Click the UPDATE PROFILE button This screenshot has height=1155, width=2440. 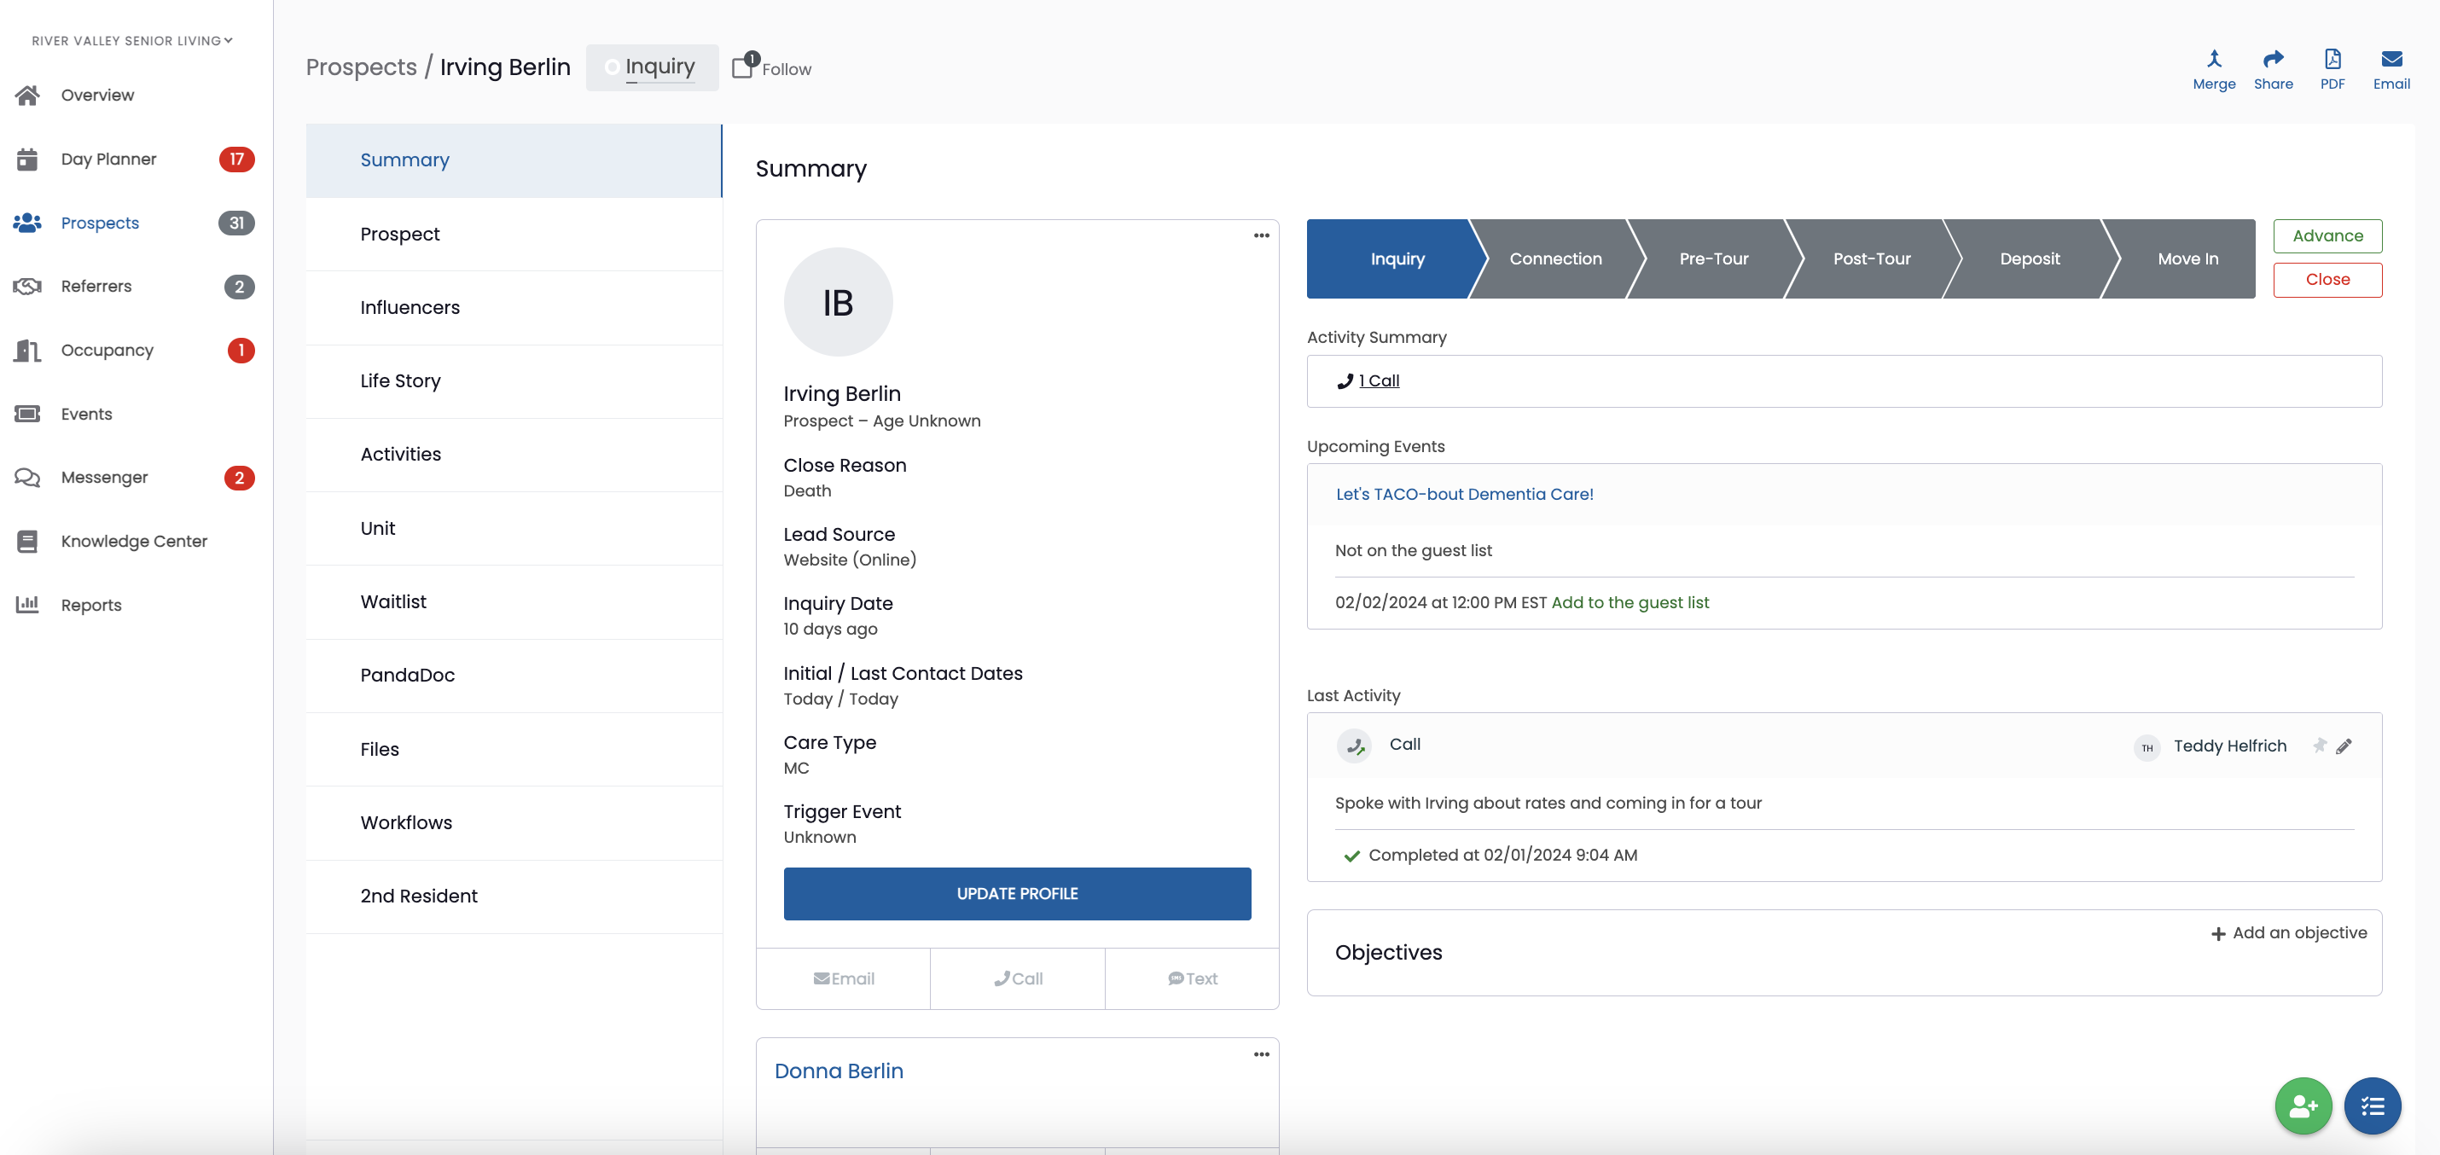pos(1016,894)
